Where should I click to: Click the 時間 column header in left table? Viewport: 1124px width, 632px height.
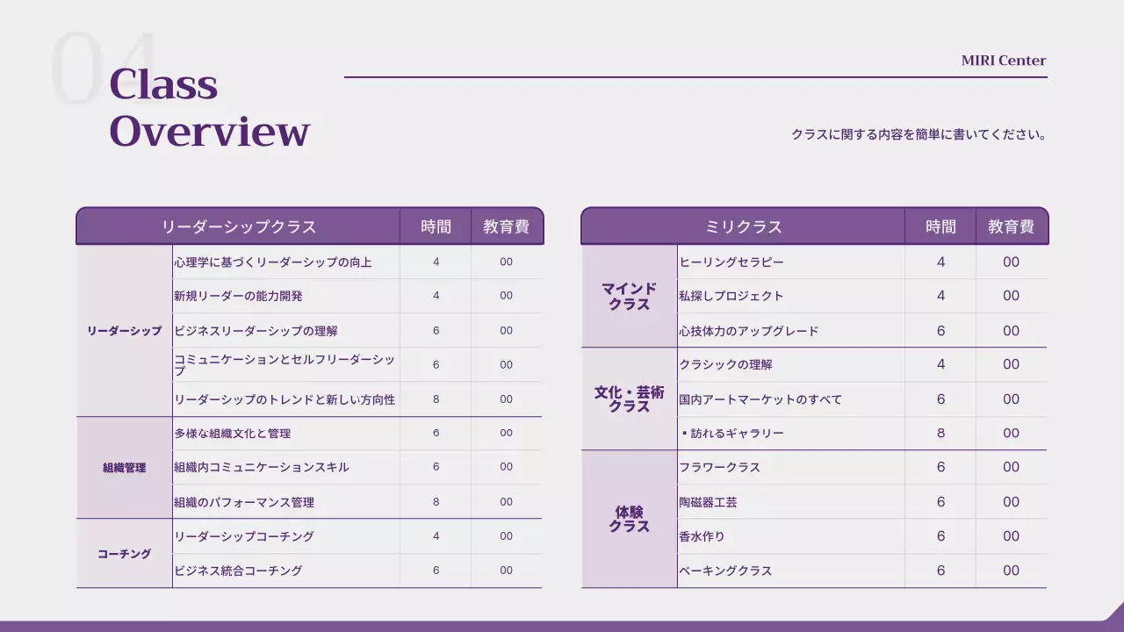pyautogui.click(x=436, y=226)
